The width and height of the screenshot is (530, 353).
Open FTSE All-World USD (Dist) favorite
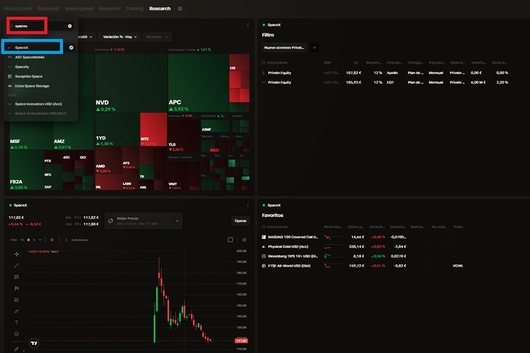click(x=363, y=266)
